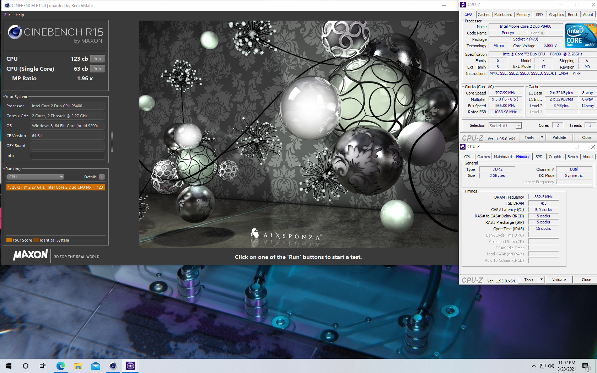Screen dimensions: 597x373
Task: Click the Processor field Intel Core 2 Duo
Action: click(68, 106)
